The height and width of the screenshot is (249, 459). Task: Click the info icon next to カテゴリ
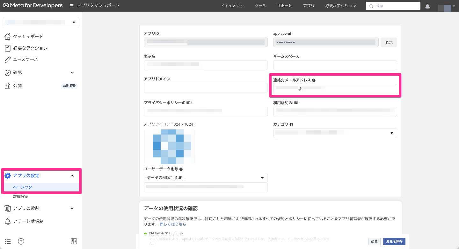point(291,124)
